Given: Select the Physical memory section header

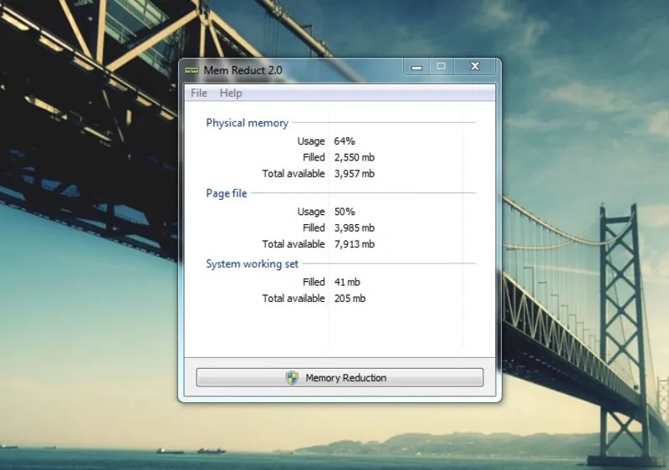Looking at the screenshot, I should click(247, 123).
